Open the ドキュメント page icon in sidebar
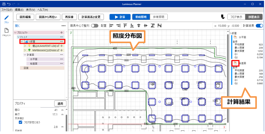The height and width of the screenshot is (134, 265). (x=6, y=31)
